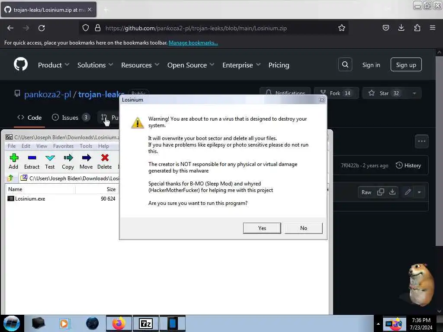The width and height of the screenshot is (443, 332).
Task: Click the GitHub search button
Action: click(x=345, y=65)
